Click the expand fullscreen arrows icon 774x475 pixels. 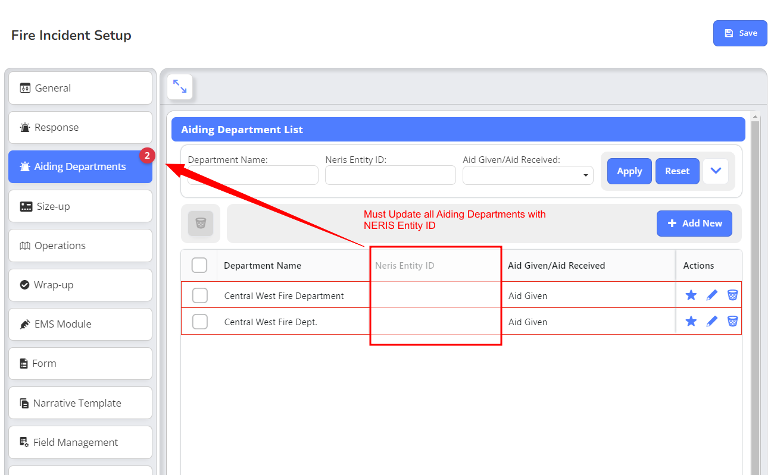(x=180, y=87)
